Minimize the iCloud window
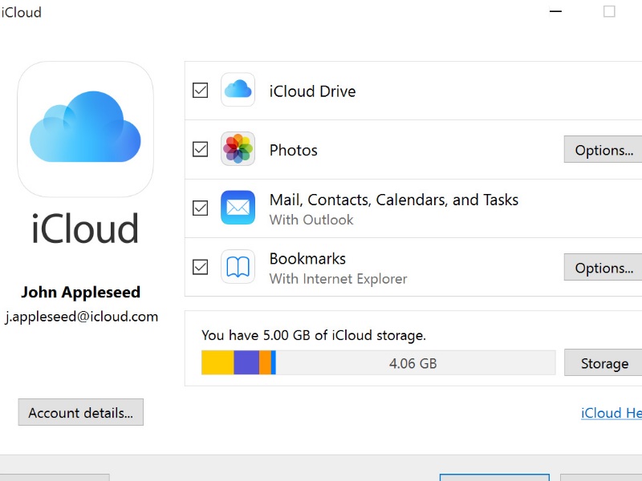Image resolution: width=642 pixels, height=481 pixels. (x=555, y=11)
